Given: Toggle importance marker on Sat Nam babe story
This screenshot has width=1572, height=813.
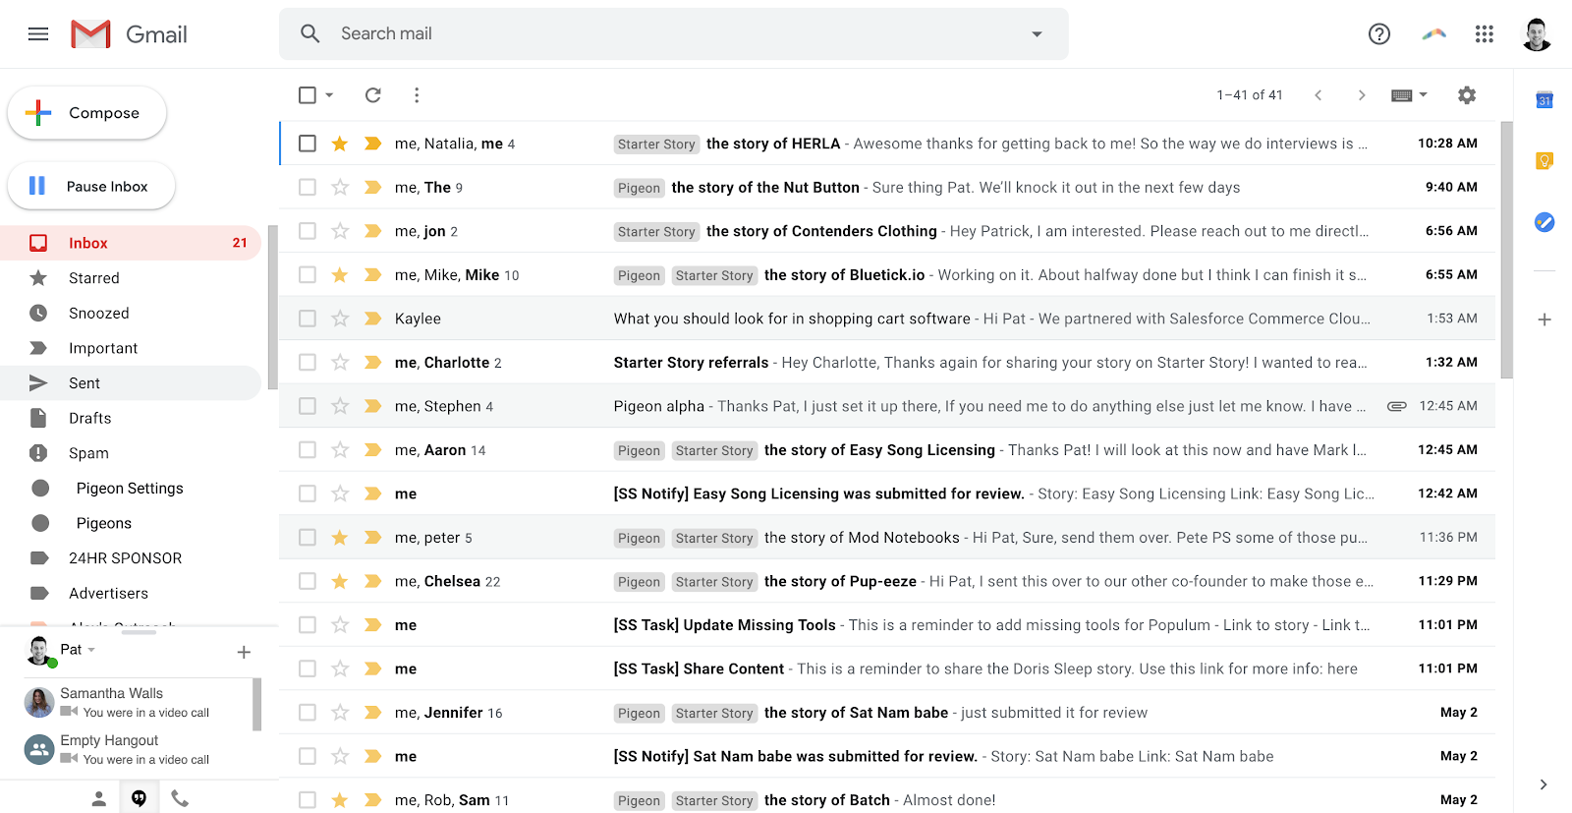Looking at the screenshot, I should [x=372, y=713].
